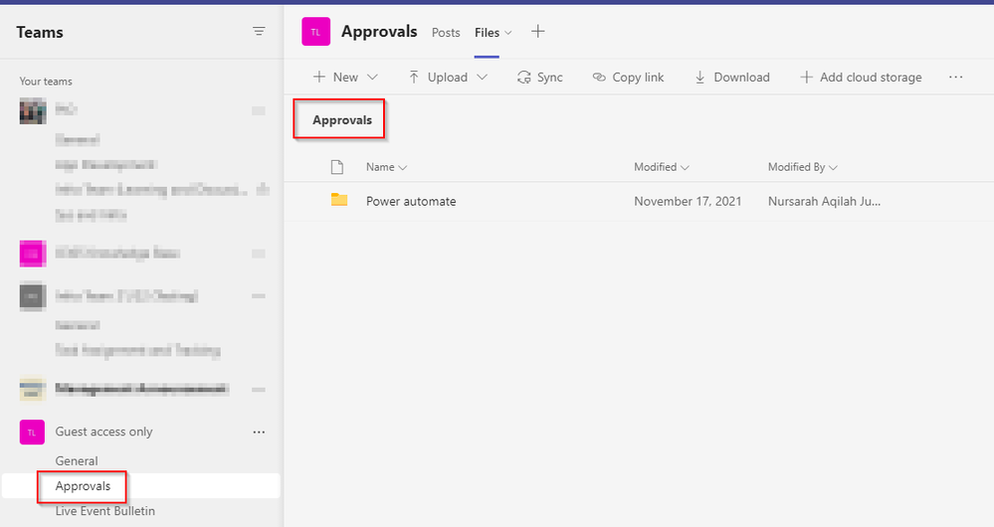Add a new tab with plus icon

click(x=537, y=31)
